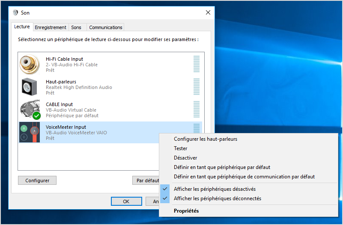Image resolution: width=343 pixels, height=225 pixels.
Task: Open Propriétés from the context menu
Action: (248, 211)
